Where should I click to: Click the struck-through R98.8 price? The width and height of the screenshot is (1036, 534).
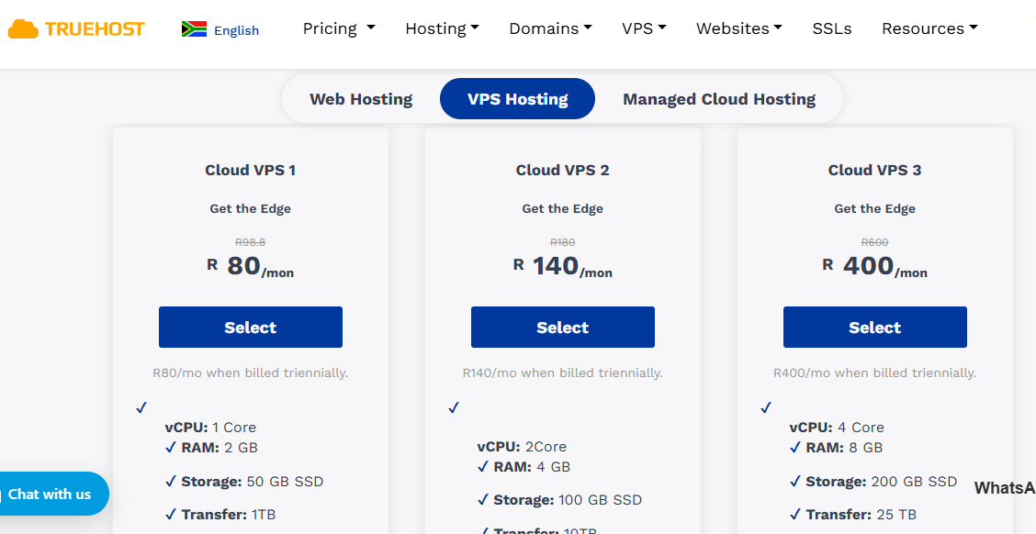251,242
